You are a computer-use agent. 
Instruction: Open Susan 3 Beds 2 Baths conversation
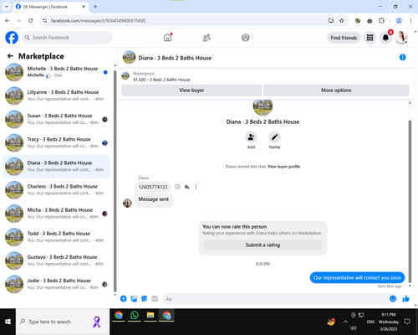point(56,119)
